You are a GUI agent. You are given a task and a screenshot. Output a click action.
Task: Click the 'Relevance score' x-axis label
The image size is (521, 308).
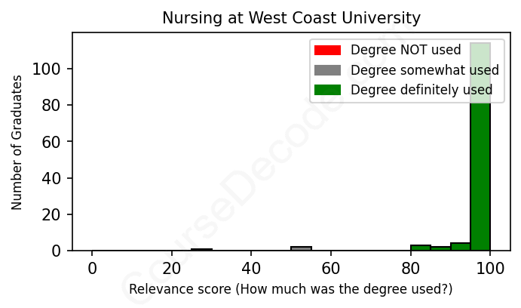(x=291, y=289)
